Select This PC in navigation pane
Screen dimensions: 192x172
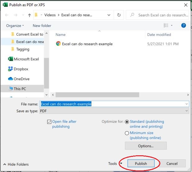(22, 88)
